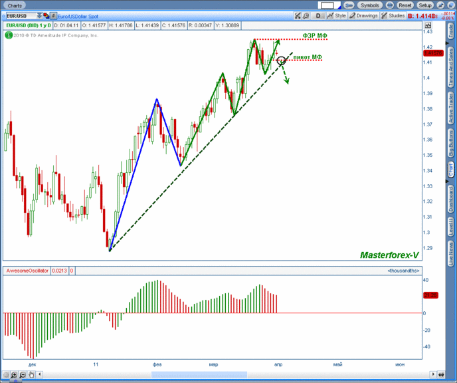This screenshot has height=383, width=457.
Task: Click the zoom out magnifier icon
Action: [x=23, y=374]
